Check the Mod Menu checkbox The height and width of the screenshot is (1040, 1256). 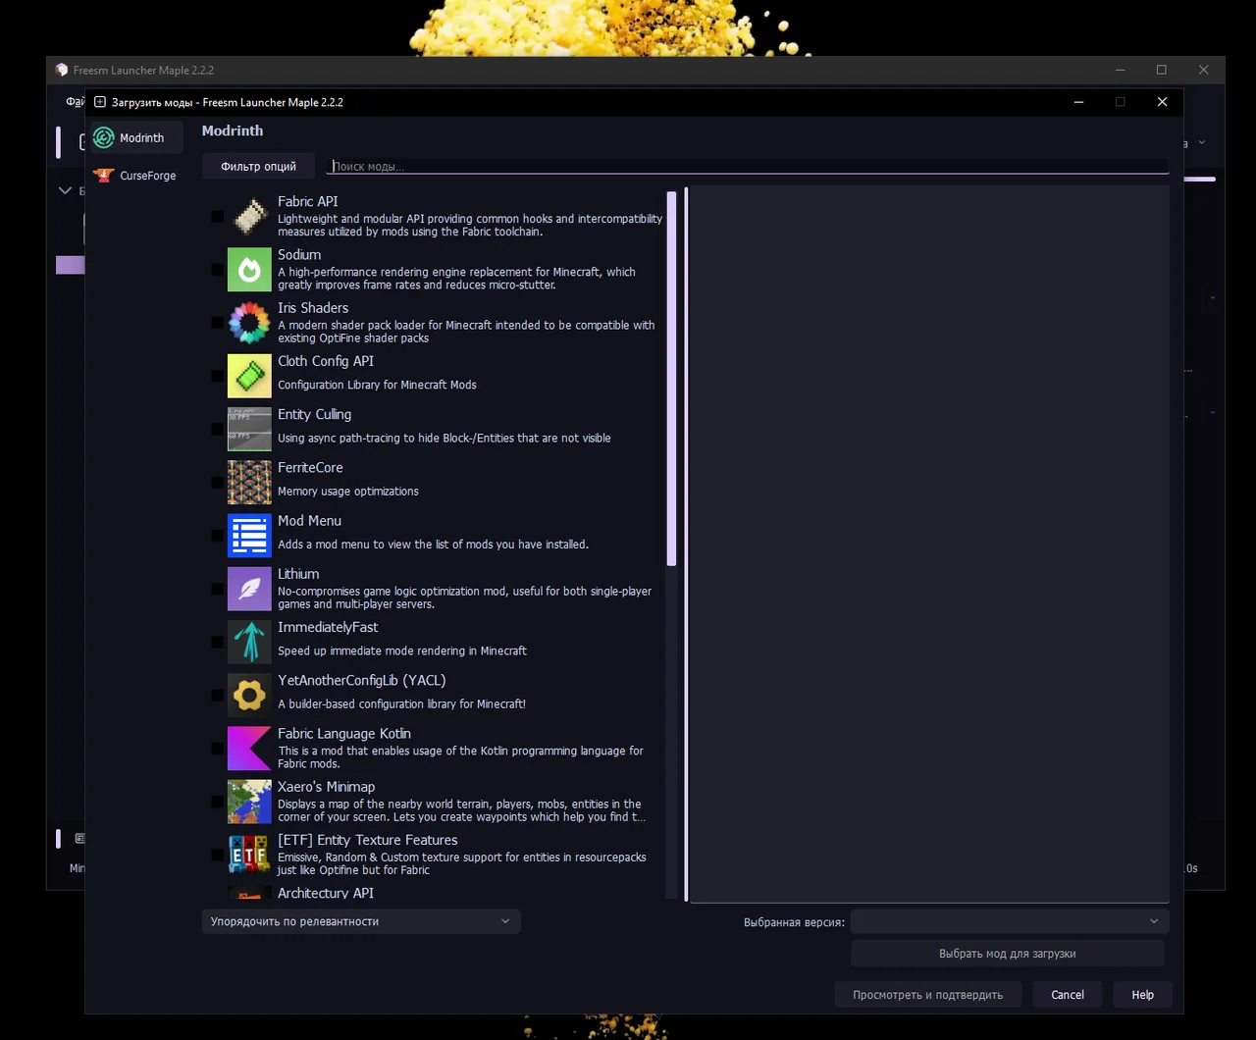(x=217, y=536)
